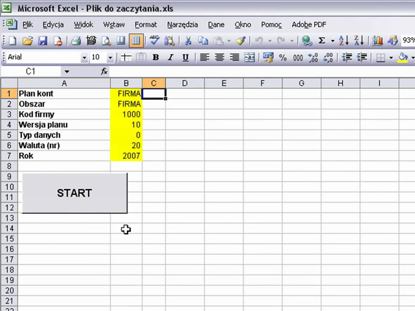Copy the selection
Viewport: 415px width, 311px height.
coord(203,41)
